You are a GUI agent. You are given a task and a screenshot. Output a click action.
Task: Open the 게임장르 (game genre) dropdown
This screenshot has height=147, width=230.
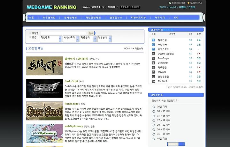pos(51,39)
